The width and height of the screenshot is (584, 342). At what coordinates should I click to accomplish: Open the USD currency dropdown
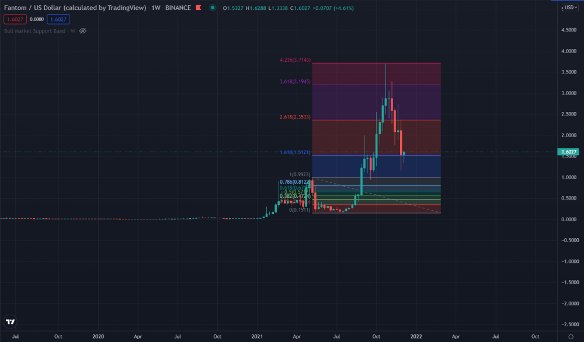571,8
